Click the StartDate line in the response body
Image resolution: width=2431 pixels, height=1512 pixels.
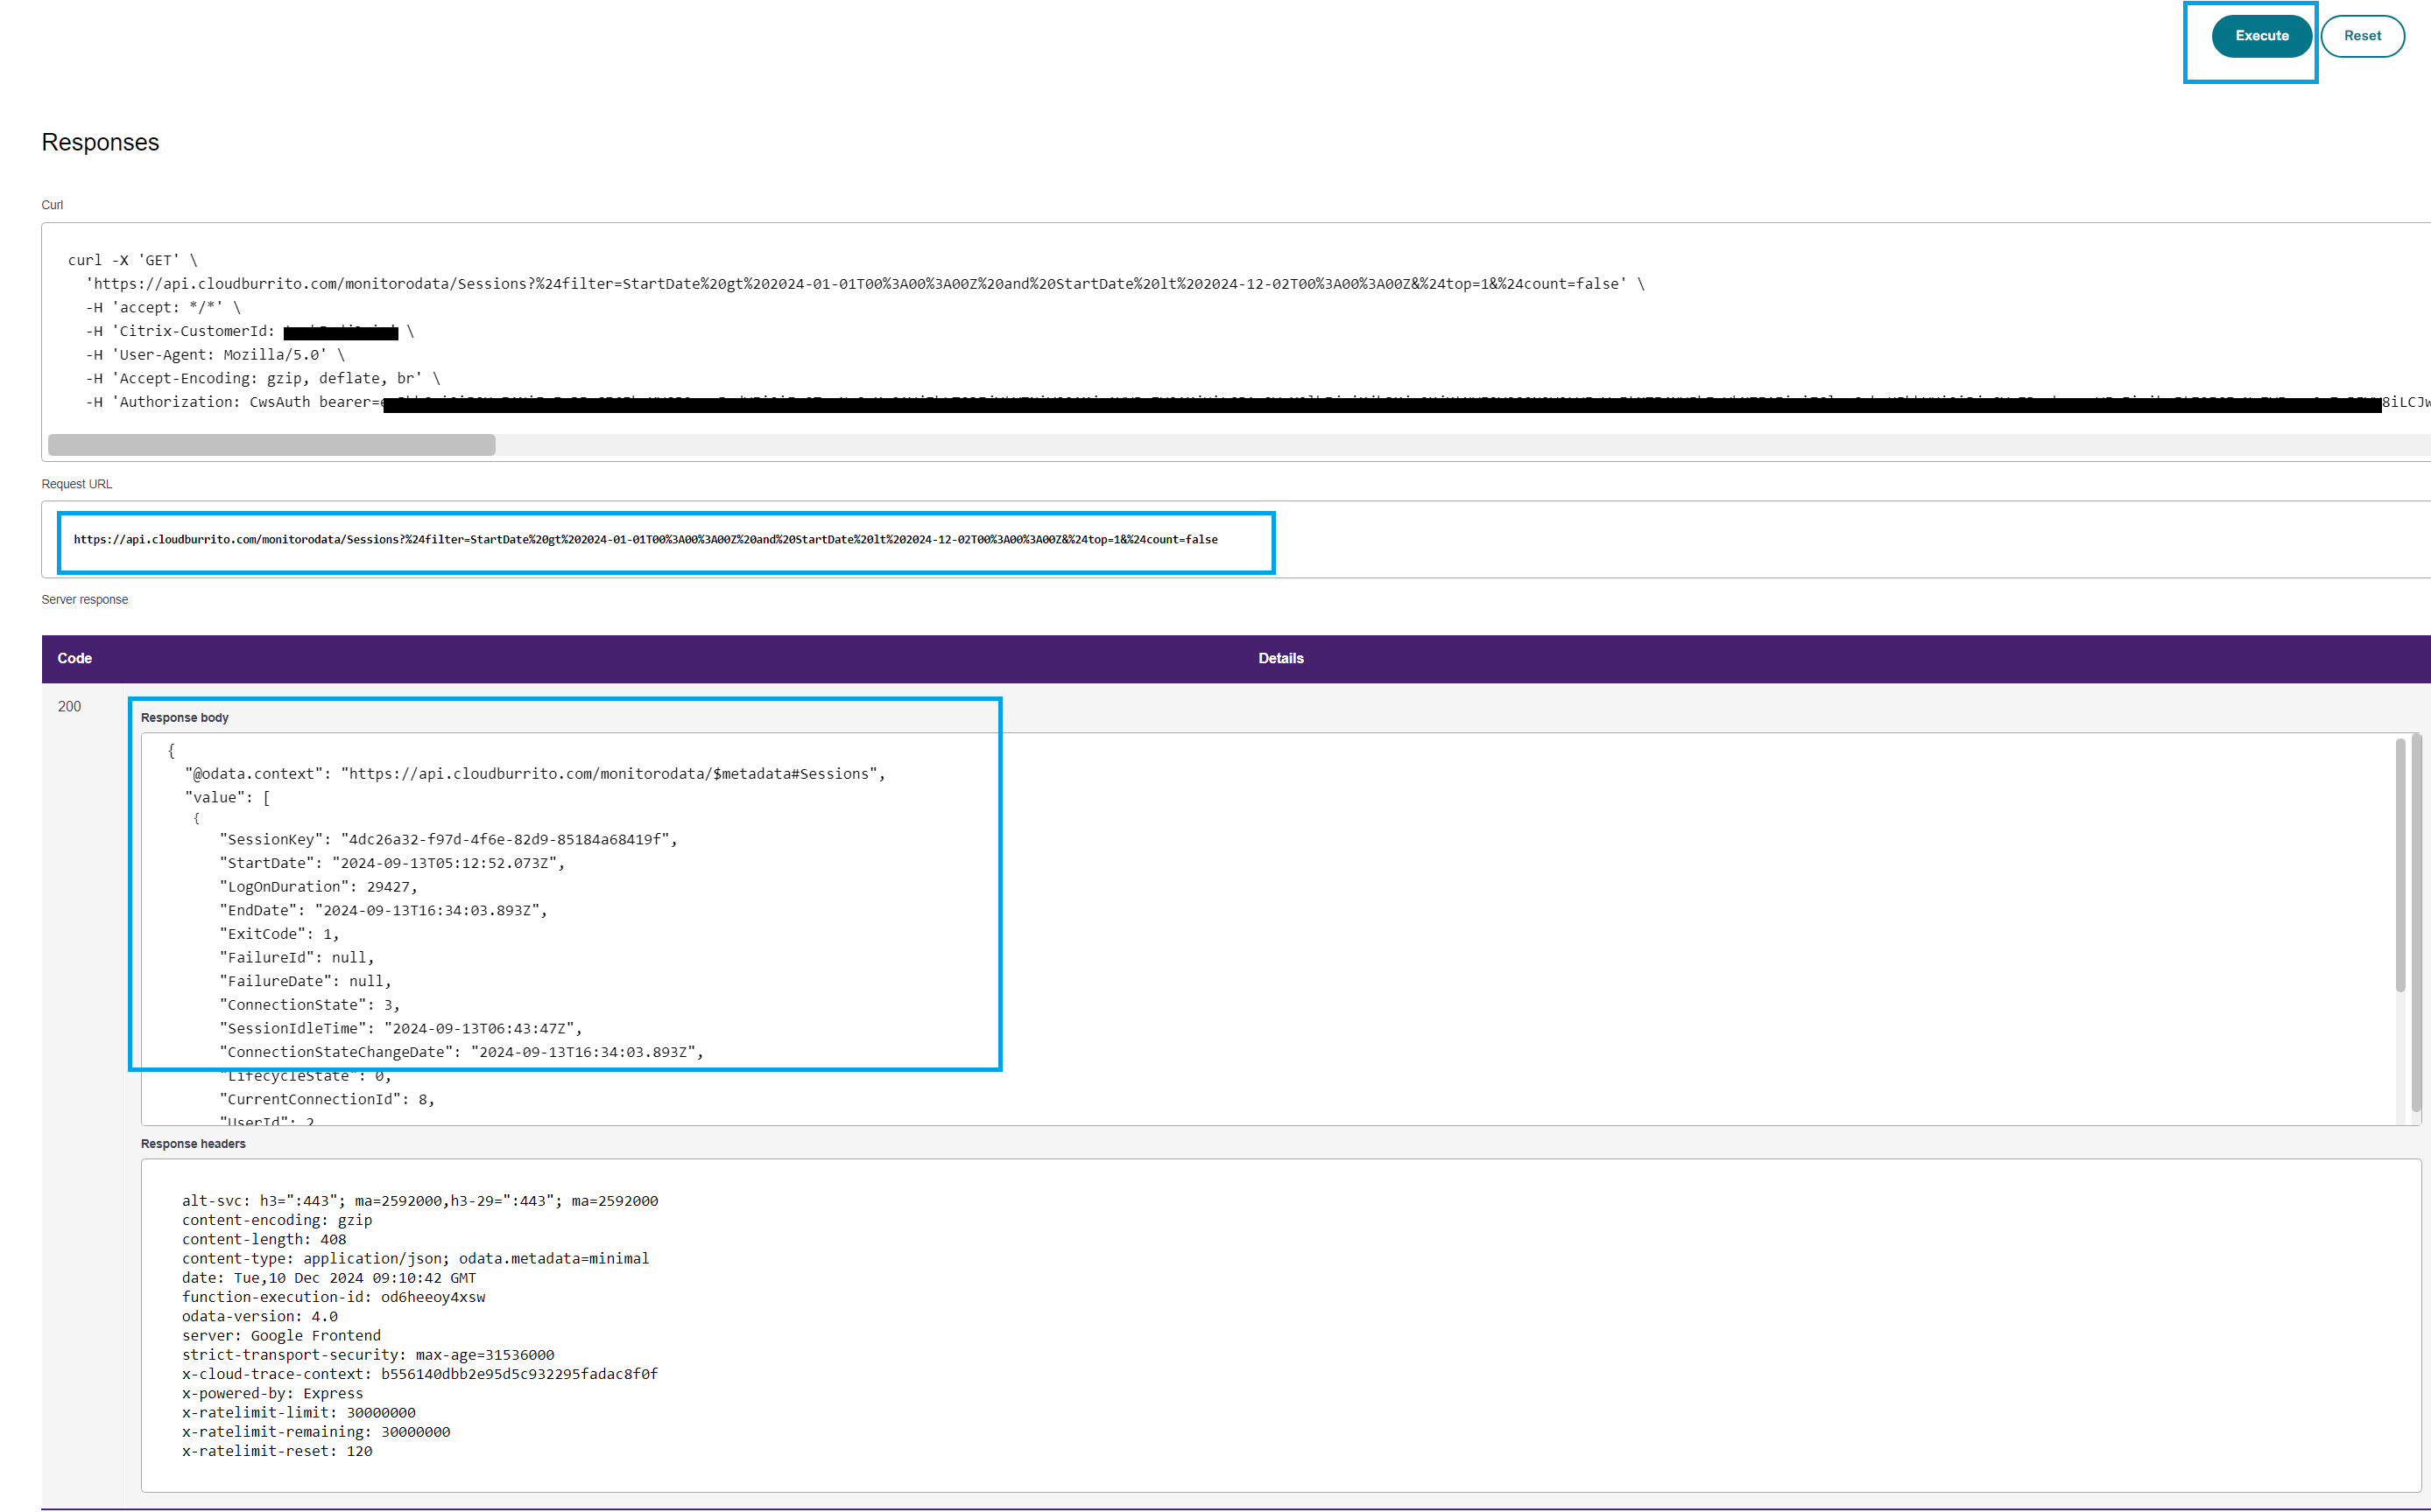[x=391, y=863]
